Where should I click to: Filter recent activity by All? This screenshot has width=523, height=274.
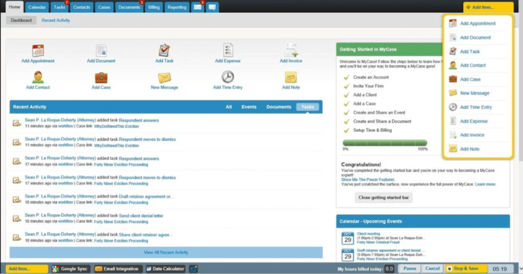pos(228,107)
